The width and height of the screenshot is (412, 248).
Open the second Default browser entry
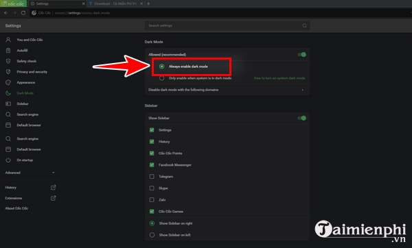click(29, 149)
